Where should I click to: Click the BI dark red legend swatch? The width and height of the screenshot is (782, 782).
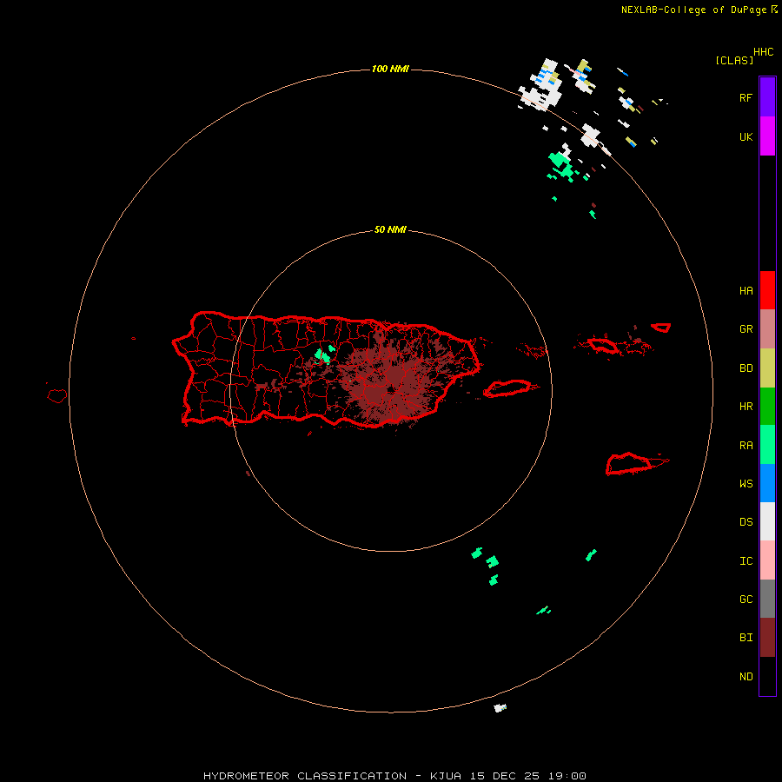[767, 638]
